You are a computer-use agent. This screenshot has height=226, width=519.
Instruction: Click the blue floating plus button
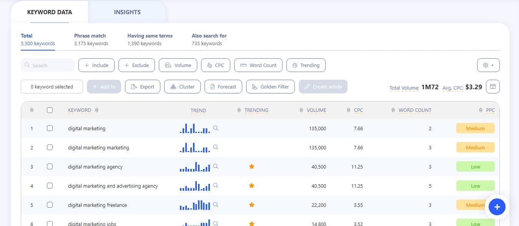[497, 207]
